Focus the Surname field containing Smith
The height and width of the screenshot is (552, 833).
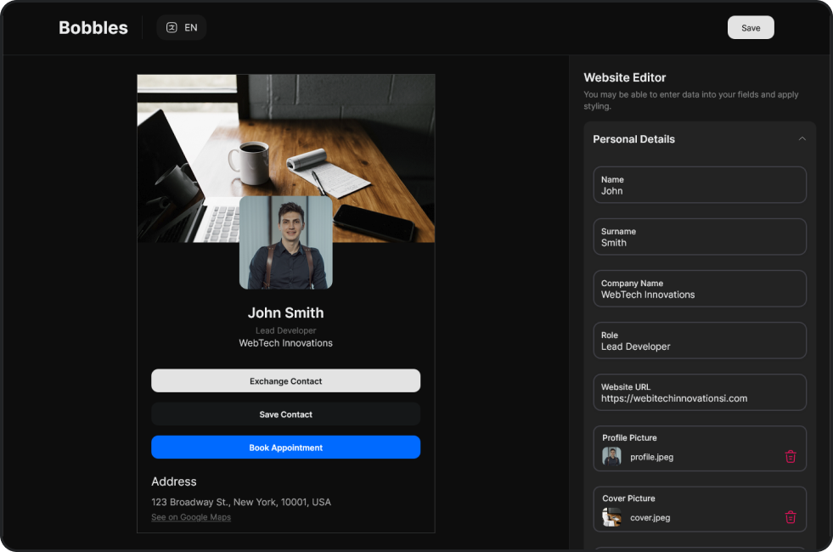click(699, 237)
